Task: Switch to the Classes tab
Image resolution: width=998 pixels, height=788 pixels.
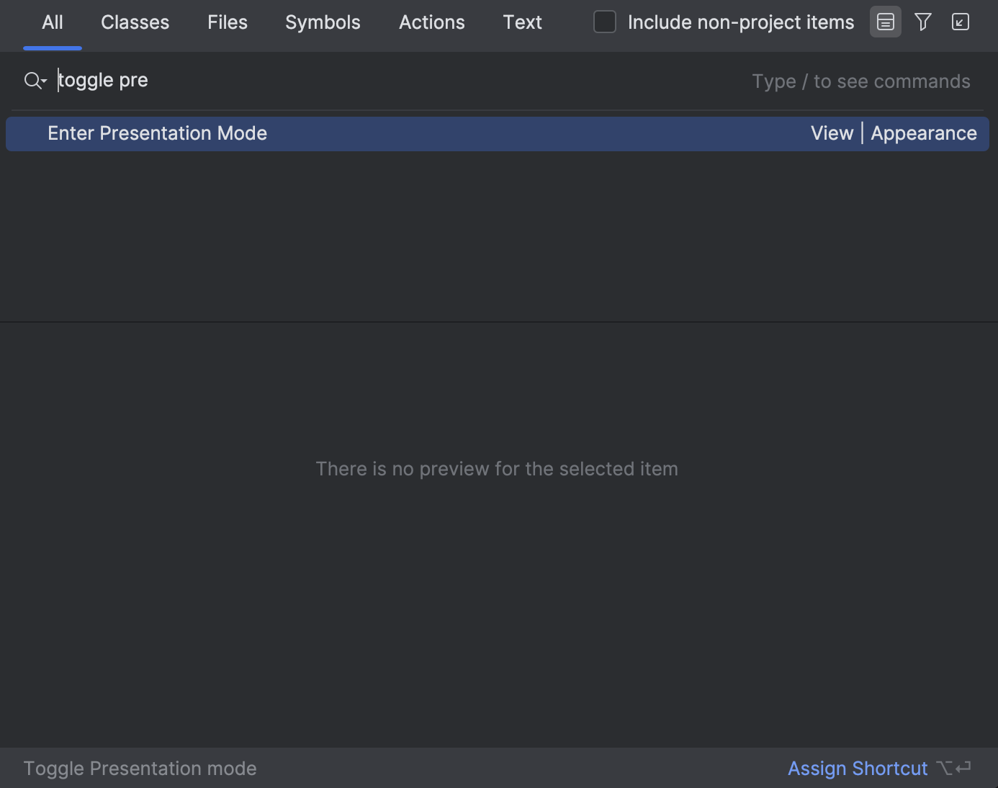Action: pyautogui.click(x=135, y=22)
